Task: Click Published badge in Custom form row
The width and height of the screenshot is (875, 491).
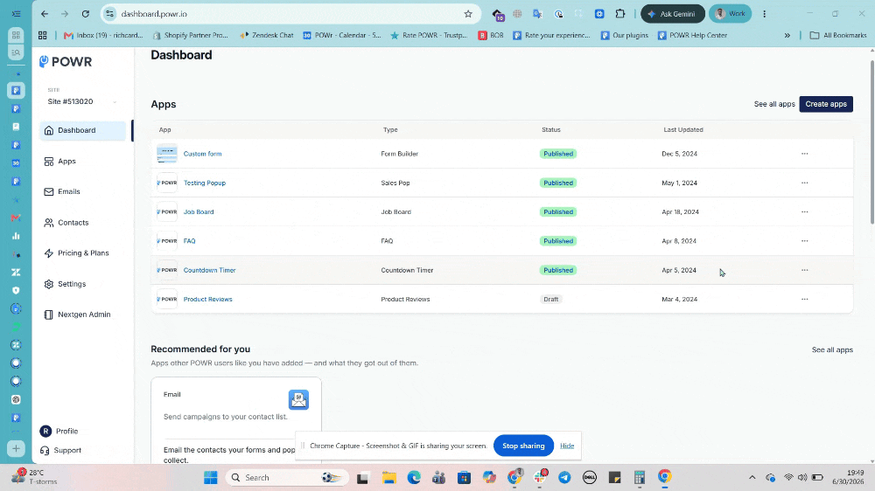Action: point(558,154)
